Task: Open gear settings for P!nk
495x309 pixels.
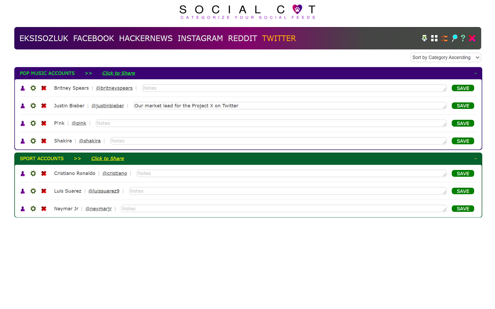Action: tap(33, 123)
